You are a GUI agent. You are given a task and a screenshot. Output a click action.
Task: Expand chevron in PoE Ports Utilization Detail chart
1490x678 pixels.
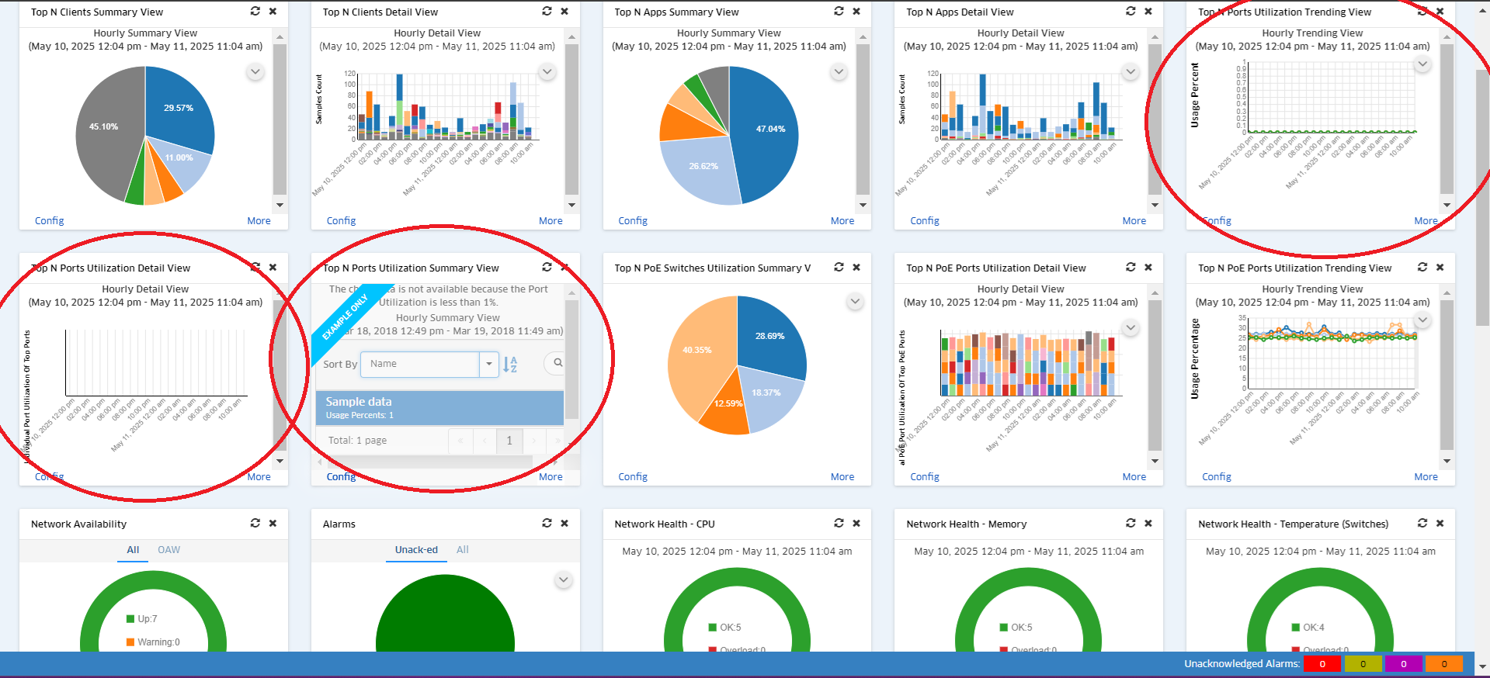(x=1131, y=328)
